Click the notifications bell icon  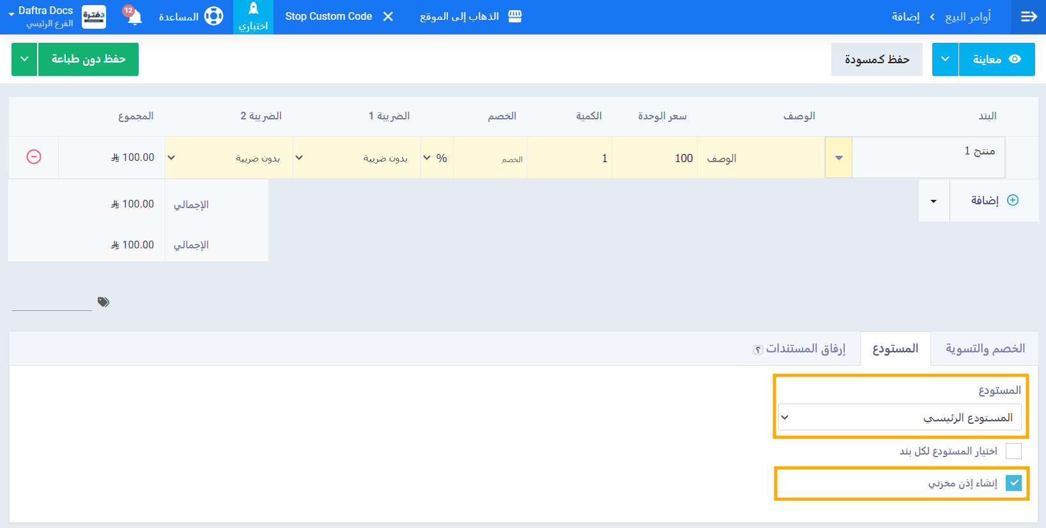[134, 17]
